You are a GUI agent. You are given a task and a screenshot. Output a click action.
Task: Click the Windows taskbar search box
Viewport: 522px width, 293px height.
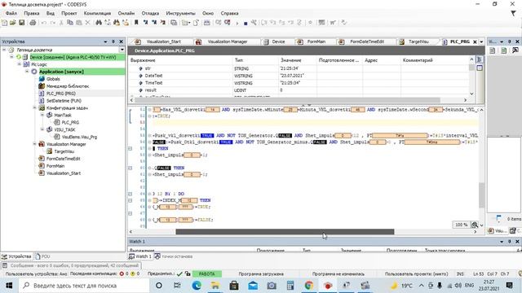tap(84, 286)
